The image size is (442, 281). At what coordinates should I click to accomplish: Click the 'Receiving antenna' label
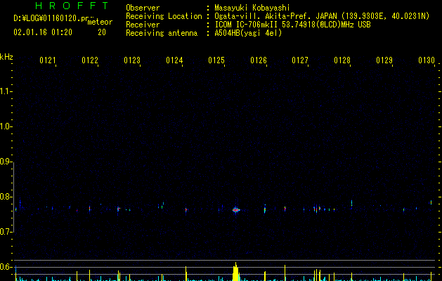tap(162, 33)
